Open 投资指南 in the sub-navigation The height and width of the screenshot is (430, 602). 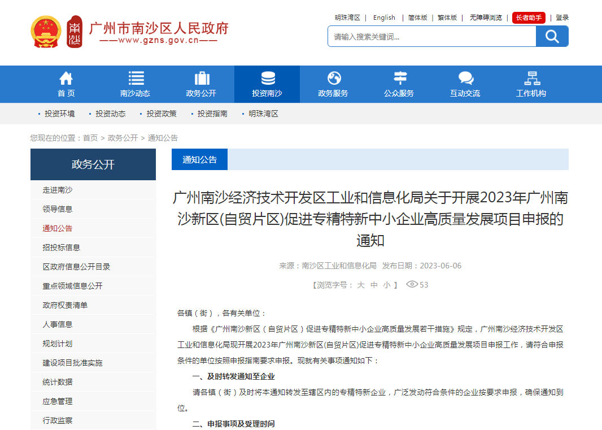click(x=212, y=114)
